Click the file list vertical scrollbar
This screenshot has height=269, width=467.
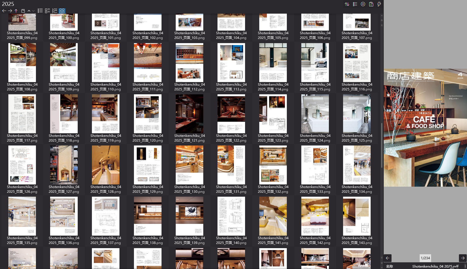pyautogui.click(x=382, y=145)
